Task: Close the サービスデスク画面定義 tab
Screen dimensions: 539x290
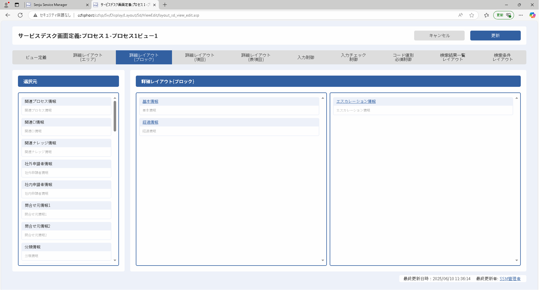Action: (154, 5)
